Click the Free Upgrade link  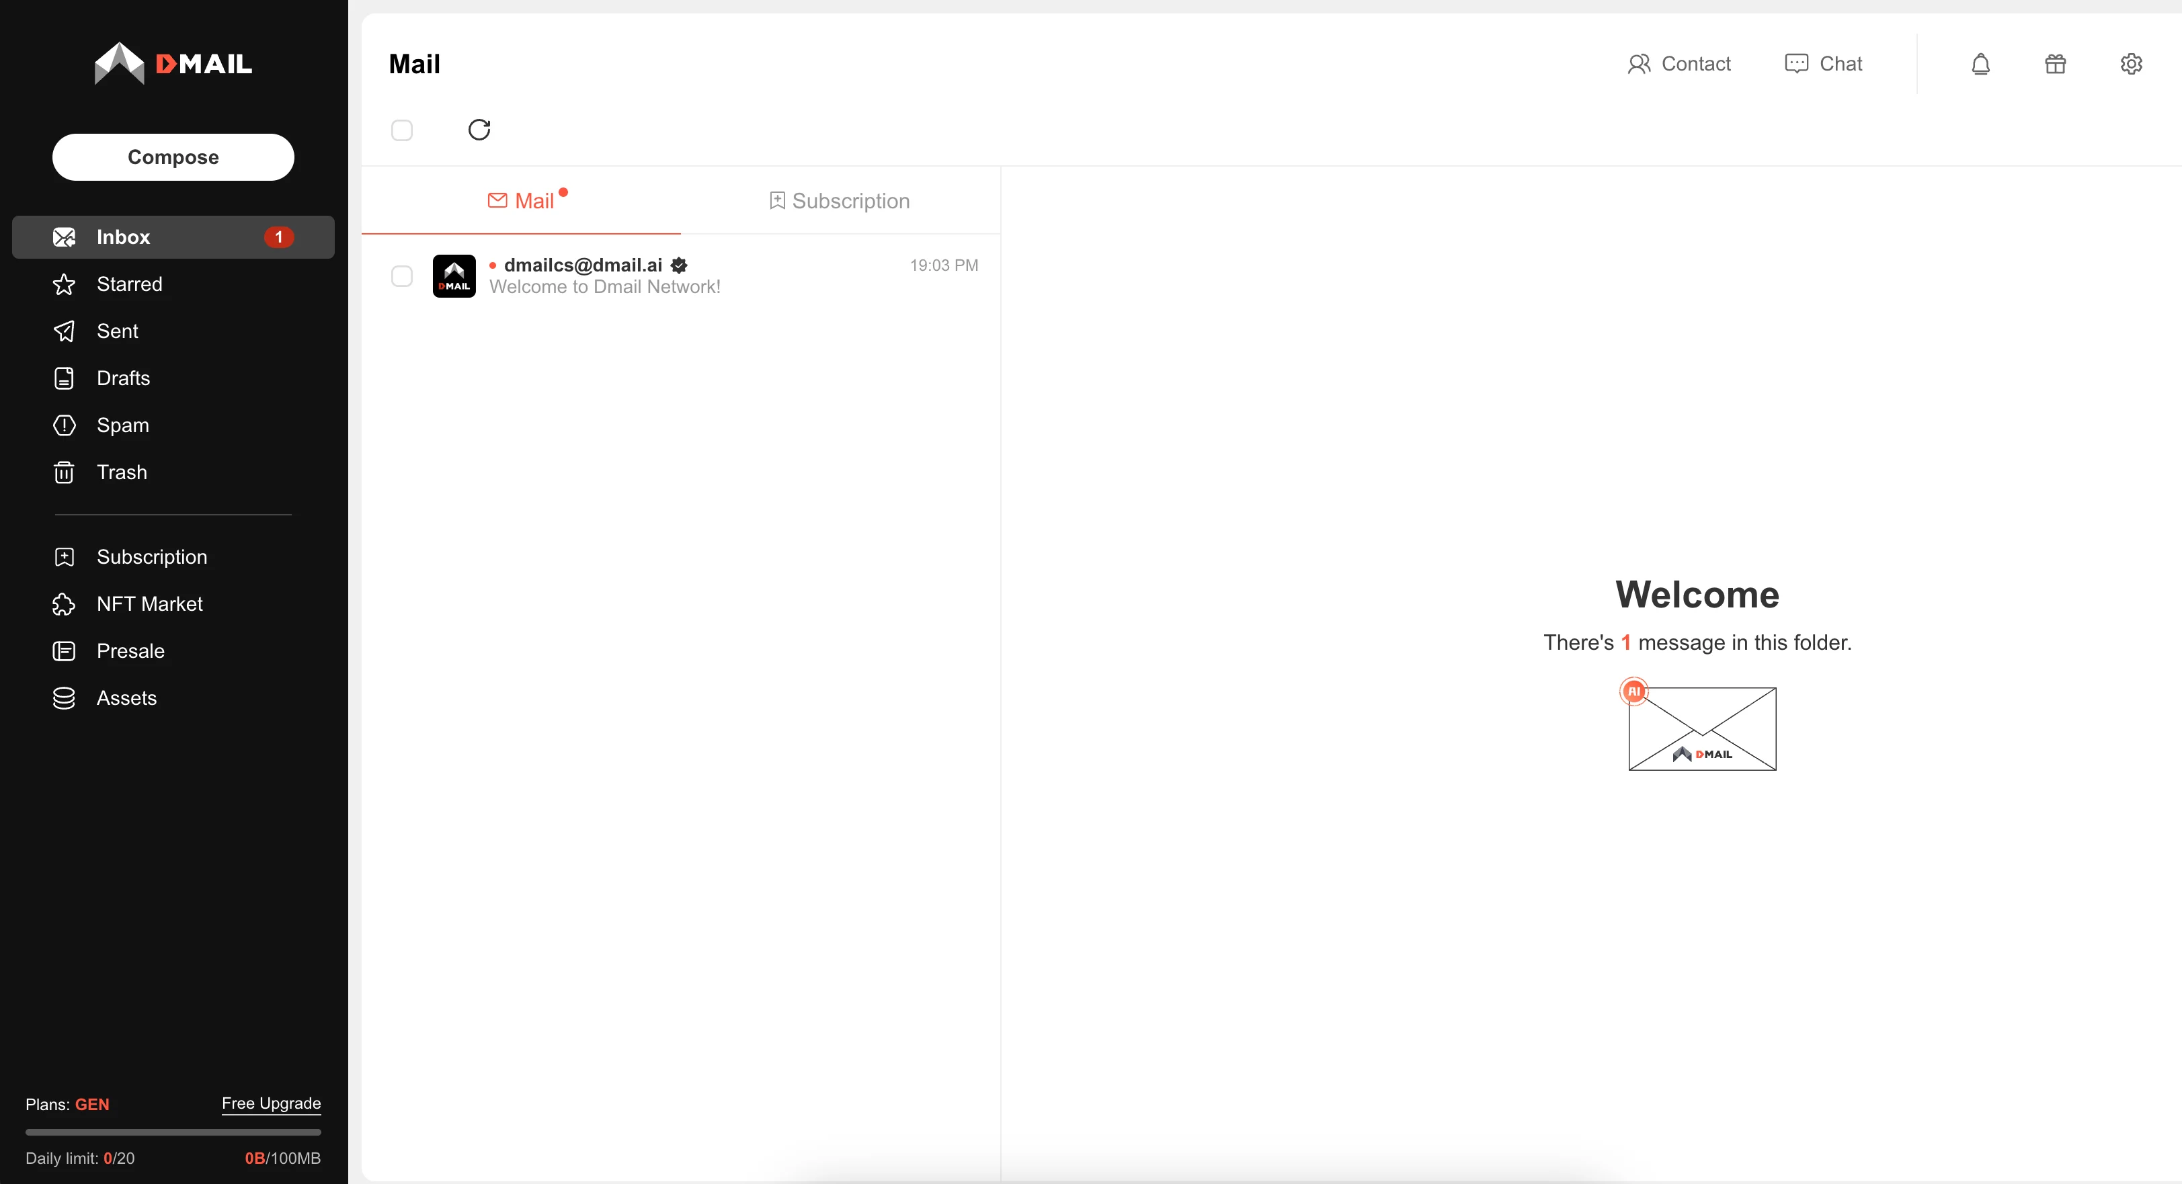271,1103
